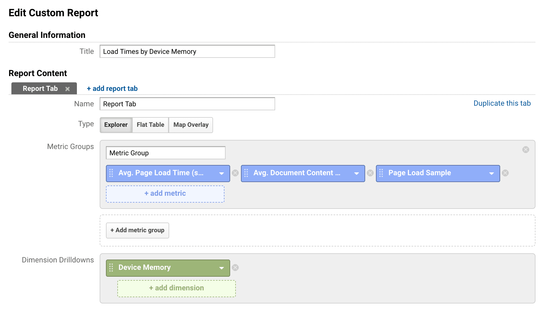Click the drag handle on Device Memory
Screen dimensions: 544x312
point(111,268)
